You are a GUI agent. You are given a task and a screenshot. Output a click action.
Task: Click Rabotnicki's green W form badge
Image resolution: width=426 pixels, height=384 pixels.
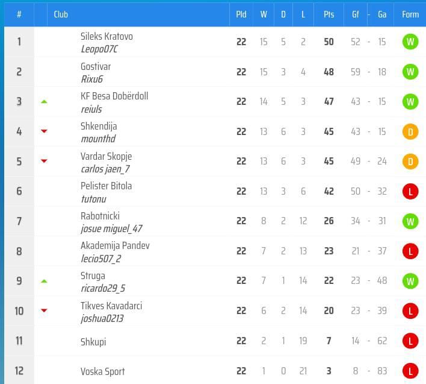[x=410, y=221]
